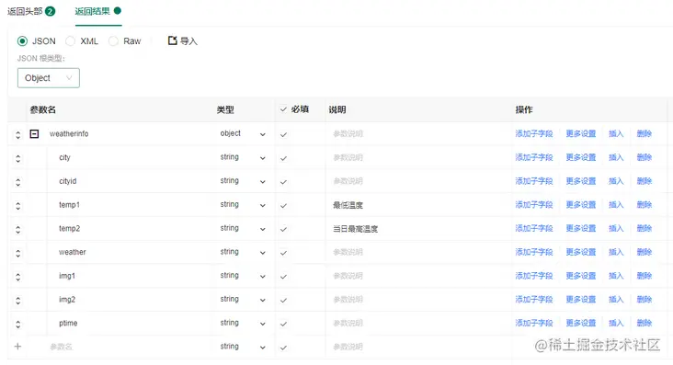Click 插入 for cityid row
Screen dimensions: 673x365
[x=616, y=181]
